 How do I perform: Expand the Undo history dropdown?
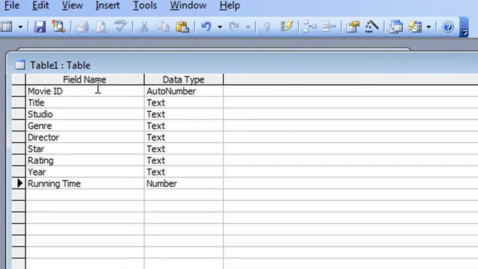coord(220,27)
